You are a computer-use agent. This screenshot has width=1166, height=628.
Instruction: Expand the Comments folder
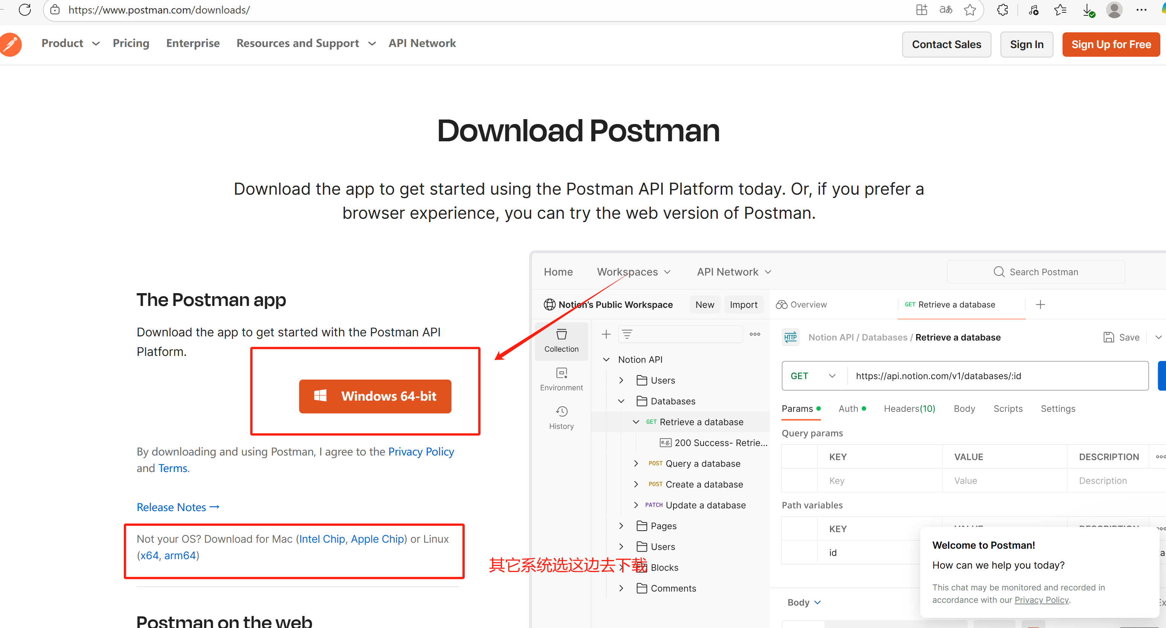(x=621, y=588)
